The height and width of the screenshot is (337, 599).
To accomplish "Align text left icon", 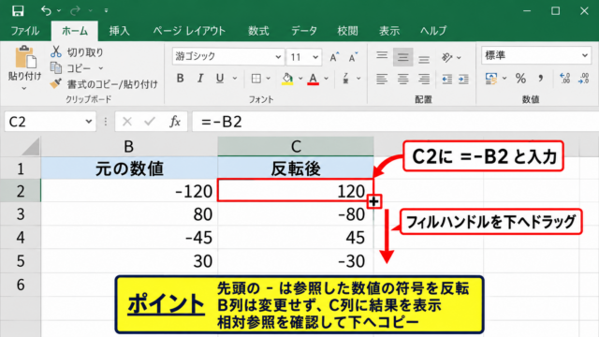I will pos(382,79).
